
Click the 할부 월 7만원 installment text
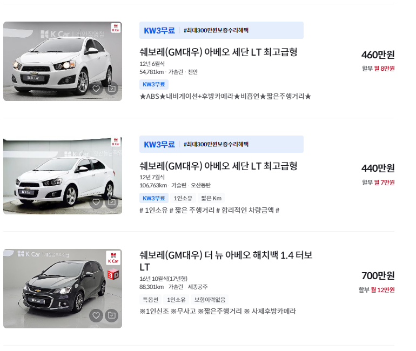point(378,183)
